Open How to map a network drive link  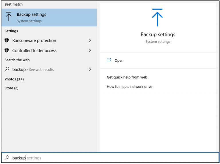click(x=129, y=87)
